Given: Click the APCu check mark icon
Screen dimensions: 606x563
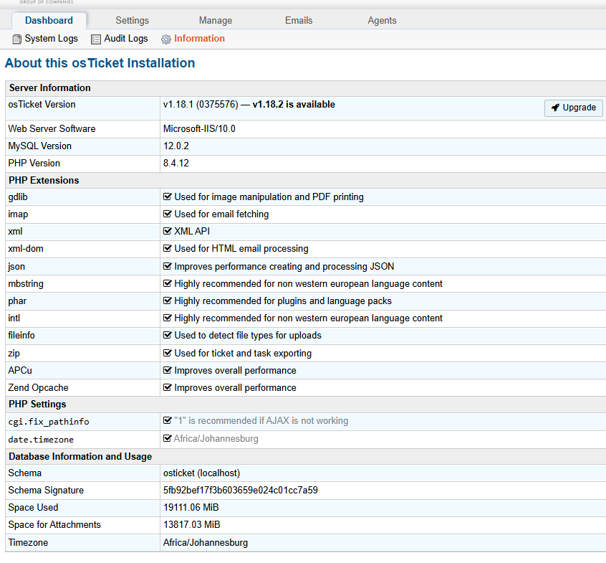Looking at the screenshot, I should [167, 370].
